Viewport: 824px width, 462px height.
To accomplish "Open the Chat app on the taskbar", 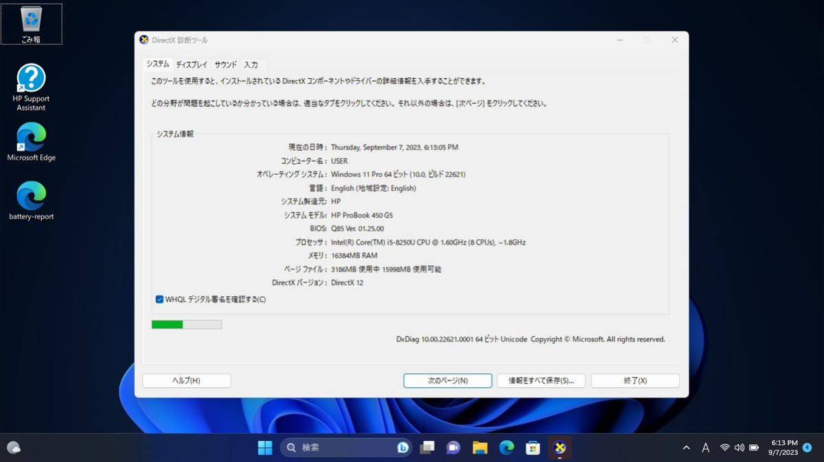I will [x=453, y=448].
